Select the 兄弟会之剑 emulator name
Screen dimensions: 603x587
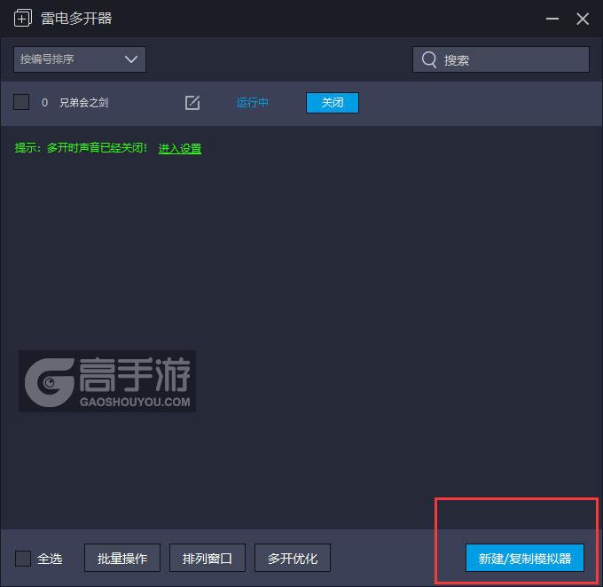(84, 103)
